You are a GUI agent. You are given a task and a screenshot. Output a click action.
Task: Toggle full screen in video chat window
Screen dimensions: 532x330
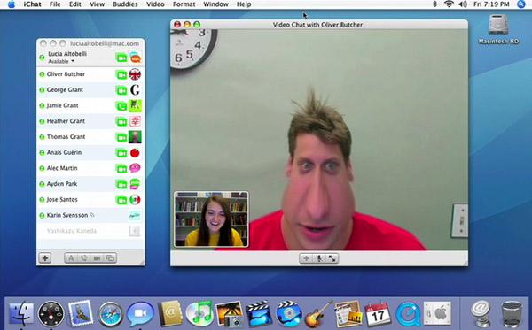332,258
